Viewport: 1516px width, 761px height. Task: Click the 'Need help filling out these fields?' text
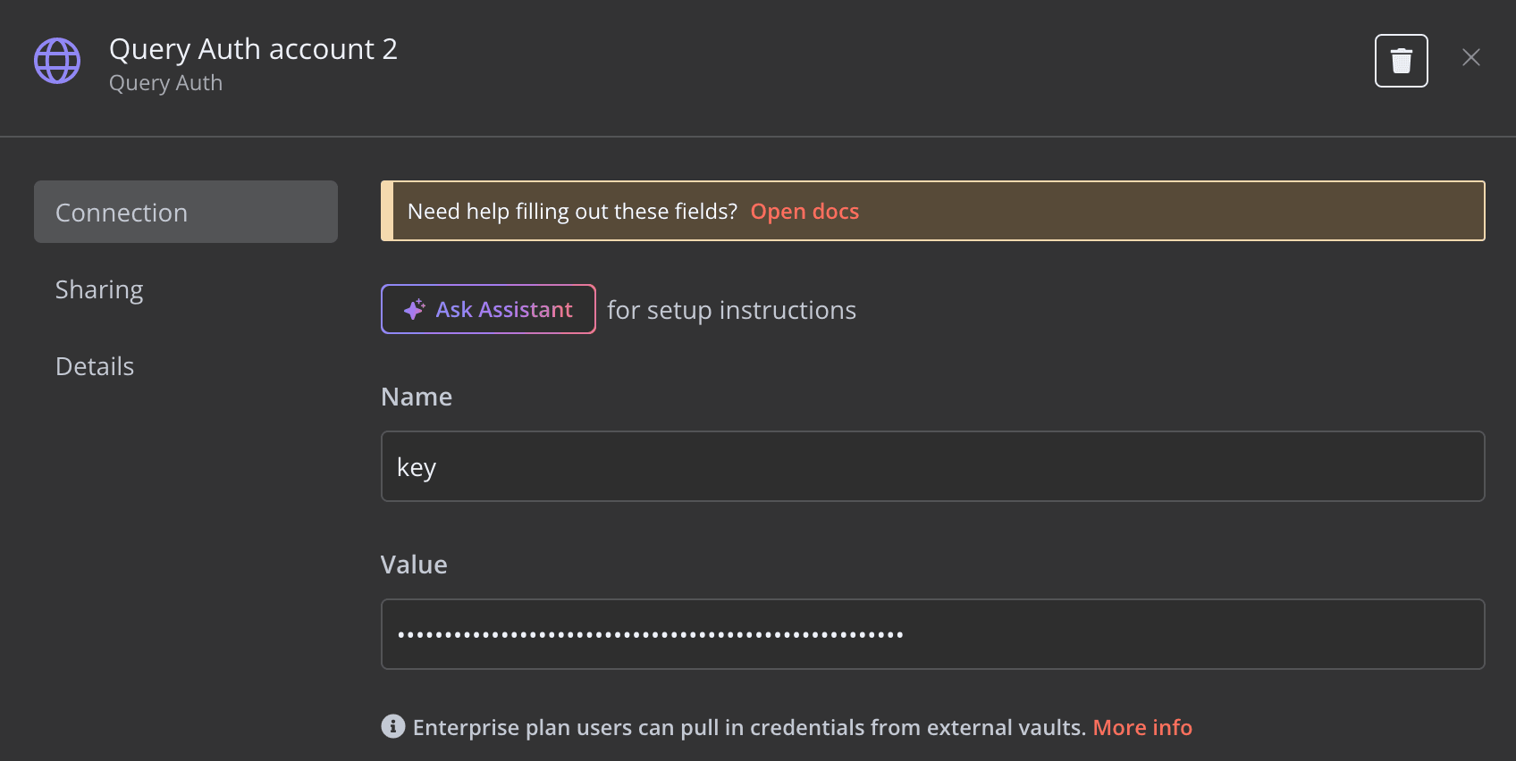pos(572,212)
